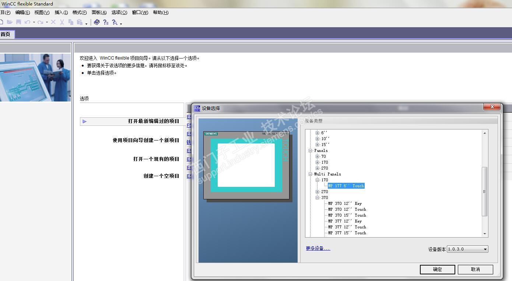This screenshot has height=281, width=512.
Task: Click the Paste clipboard icon
Action: tap(80, 22)
